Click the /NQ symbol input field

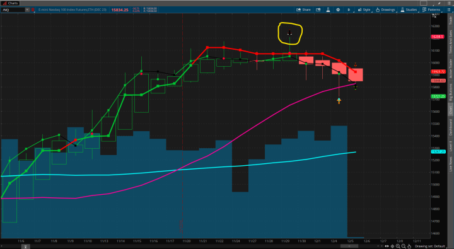(x=13, y=9)
